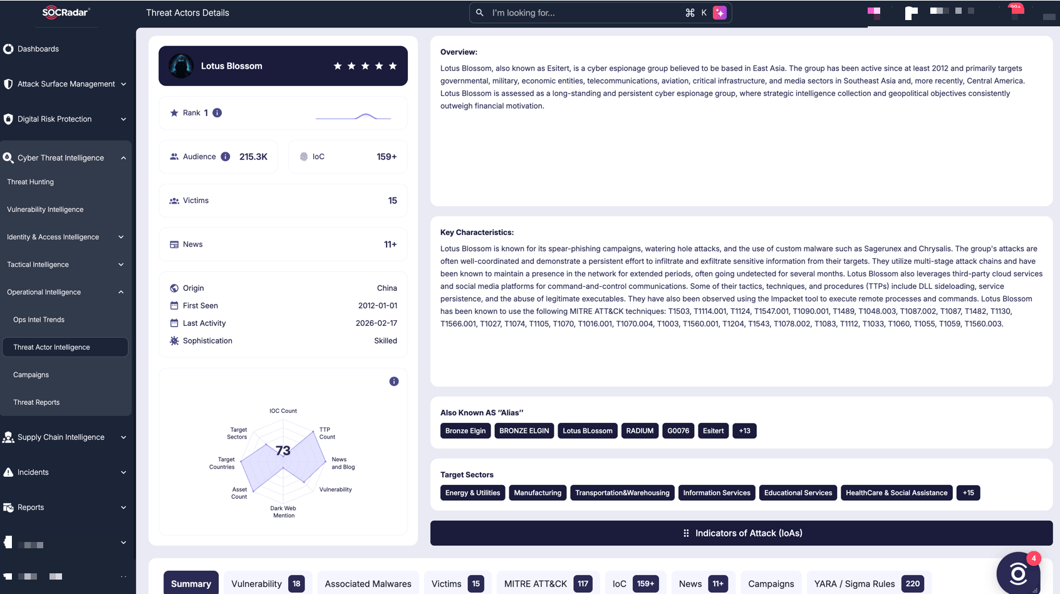Click the Incidents warning triangle icon
Image resolution: width=1060 pixels, height=594 pixels.
[x=8, y=472]
